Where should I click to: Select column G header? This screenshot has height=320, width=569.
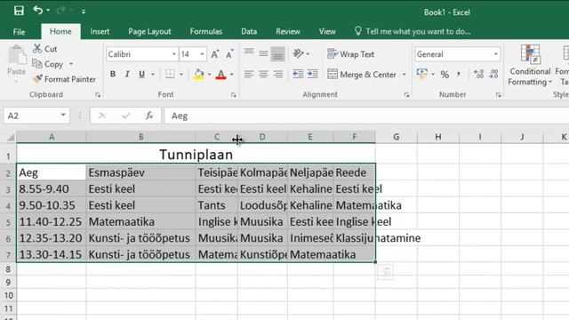click(397, 137)
